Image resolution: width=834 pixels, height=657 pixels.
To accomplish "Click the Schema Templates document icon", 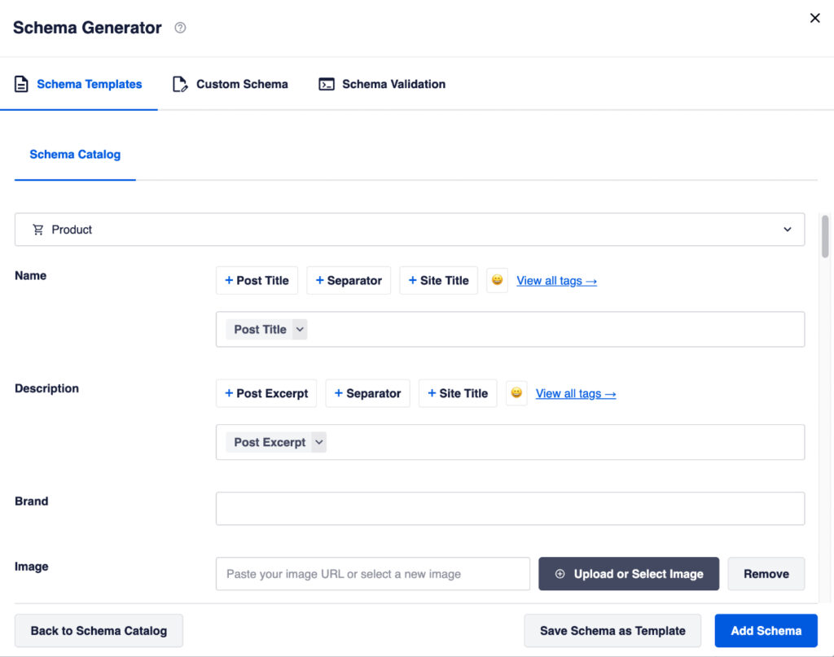I will coord(22,84).
